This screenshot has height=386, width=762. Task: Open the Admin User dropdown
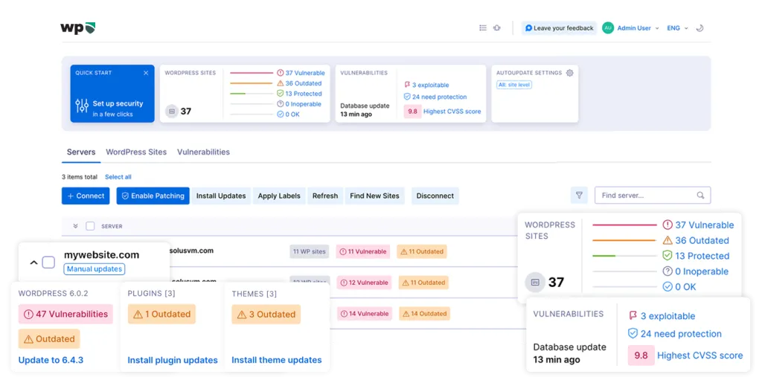(638, 28)
